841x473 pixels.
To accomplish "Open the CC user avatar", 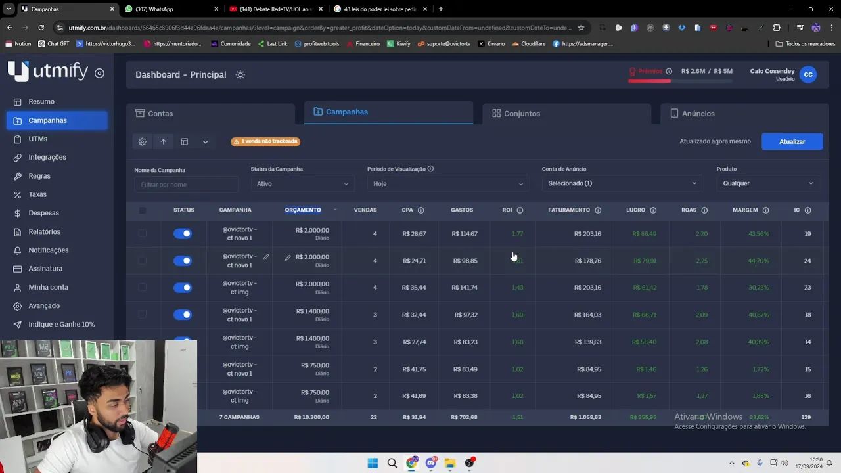I will pos(808,74).
